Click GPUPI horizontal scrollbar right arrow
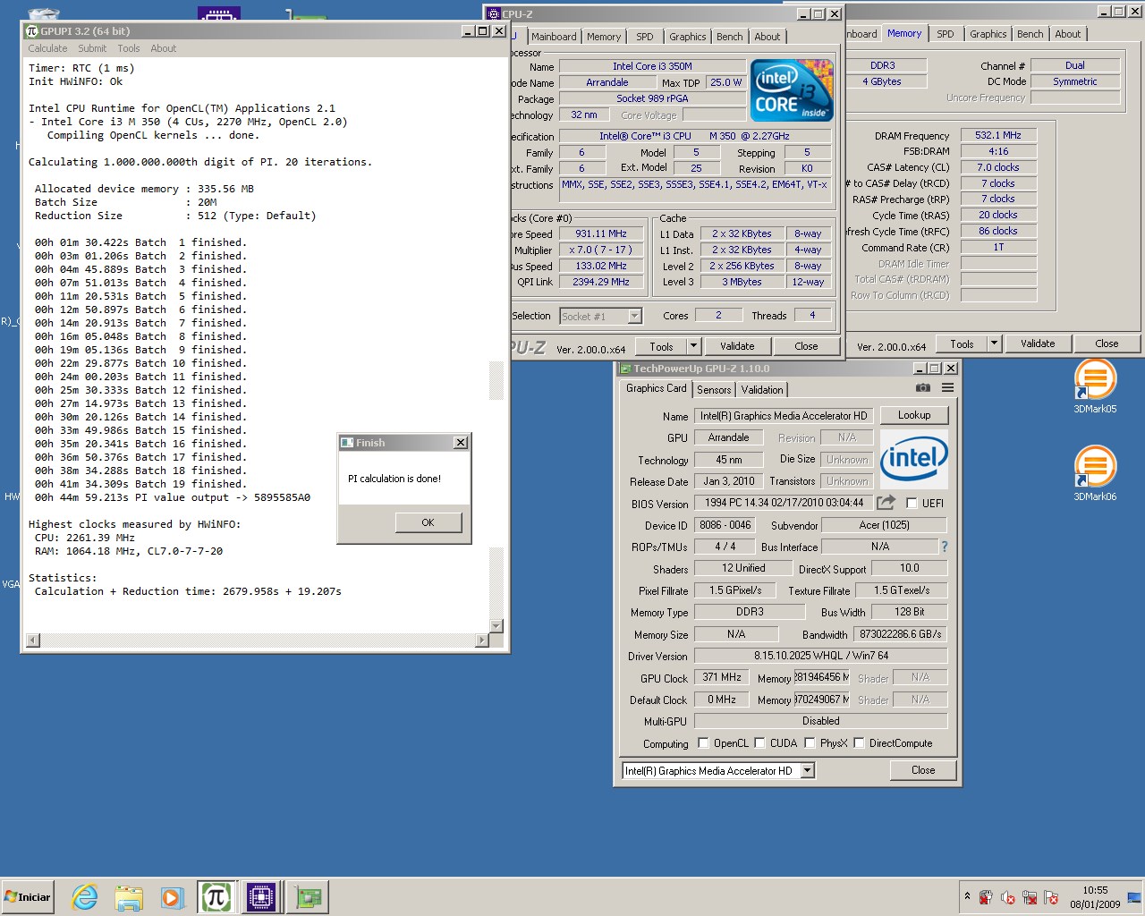This screenshot has height=916, width=1145. click(x=482, y=640)
